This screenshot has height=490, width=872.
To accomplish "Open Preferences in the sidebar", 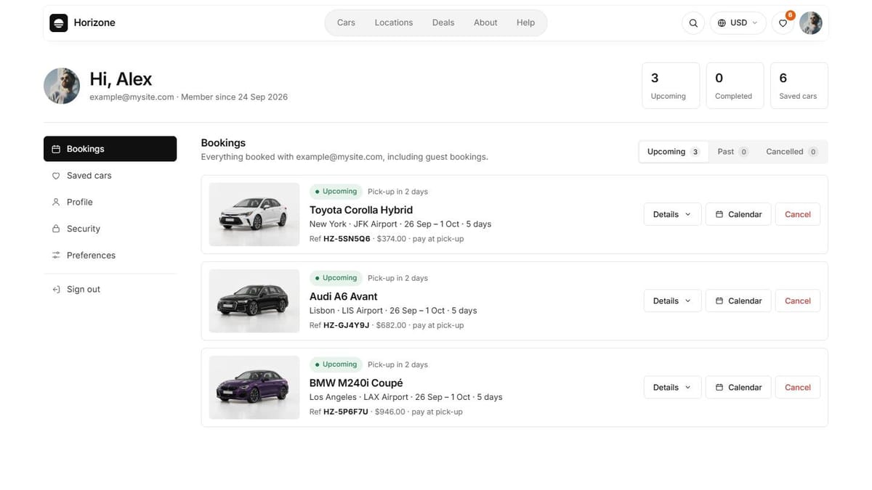I will coord(110,256).
